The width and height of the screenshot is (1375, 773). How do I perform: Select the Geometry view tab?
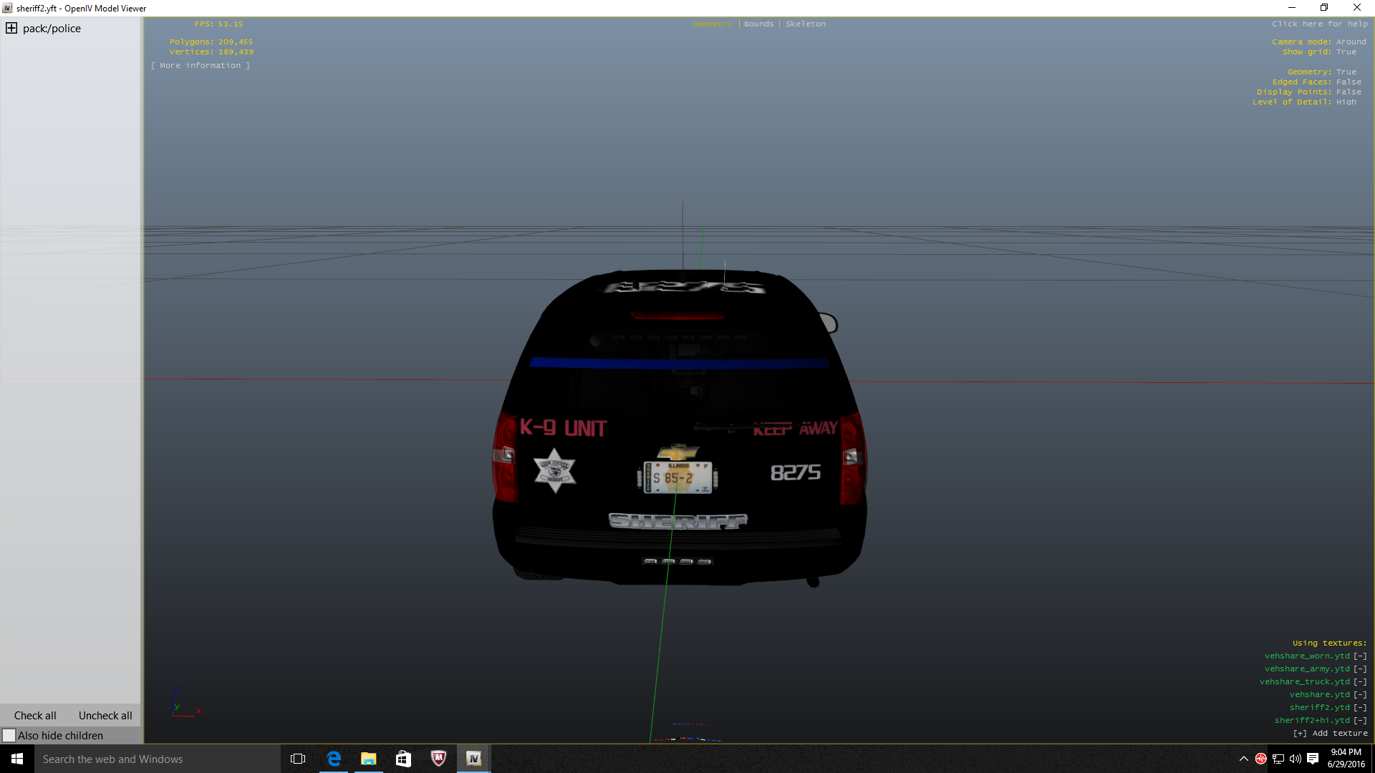[712, 24]
